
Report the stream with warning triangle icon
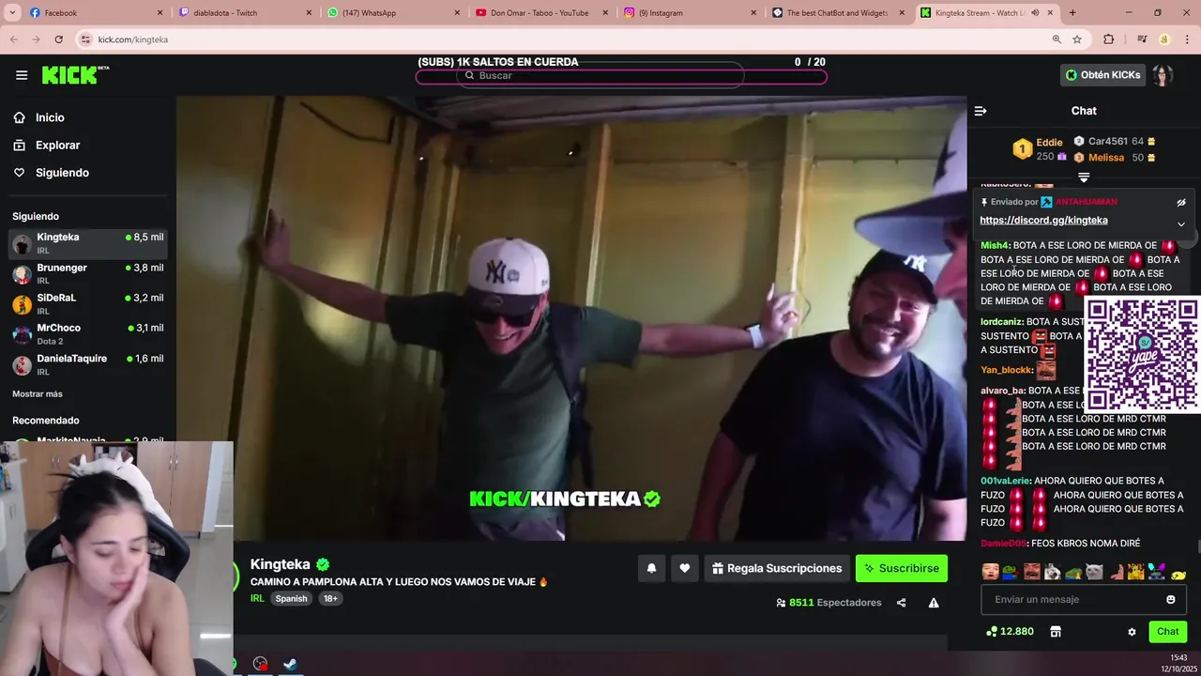tap(934, 603)
